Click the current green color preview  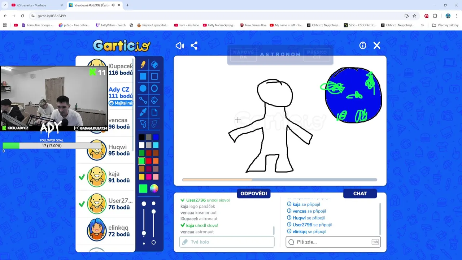point(143,188)
